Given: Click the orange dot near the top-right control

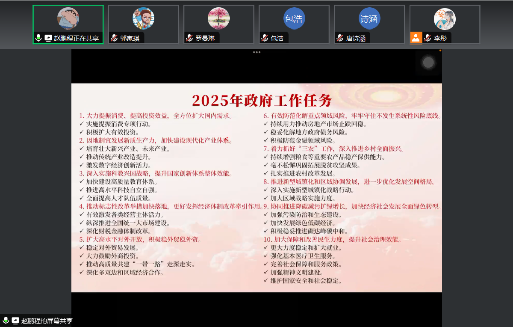Looking at the screenshot, I should tap(440, 50).
